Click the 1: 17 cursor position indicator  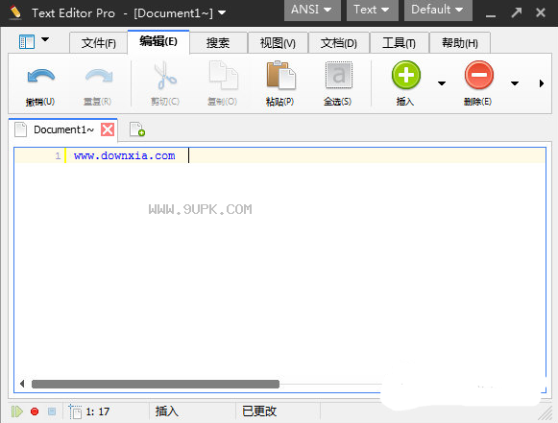point(98,411)
